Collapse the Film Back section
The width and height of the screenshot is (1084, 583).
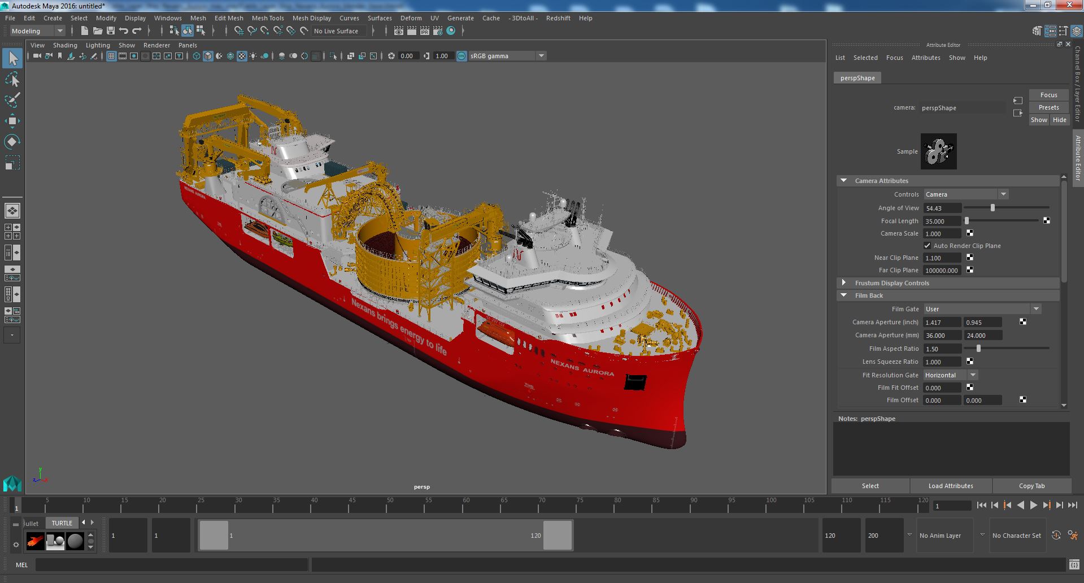(843, 295)
